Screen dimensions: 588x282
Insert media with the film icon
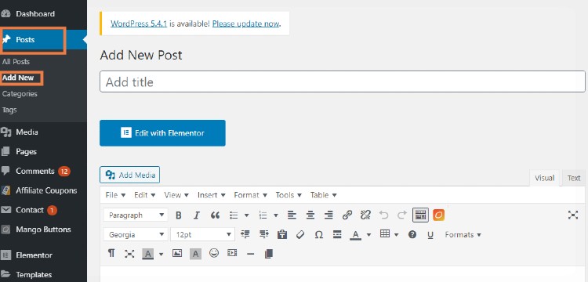(232, 253)
